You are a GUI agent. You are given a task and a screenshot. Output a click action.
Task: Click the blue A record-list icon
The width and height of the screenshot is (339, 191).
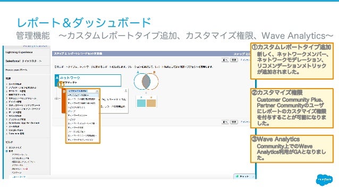point(141,103)
